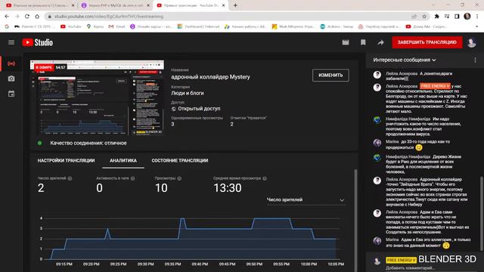The image size is (484, 272).
Task: Open bookmarks bar overflow arrow
Action: coord(477,26)
